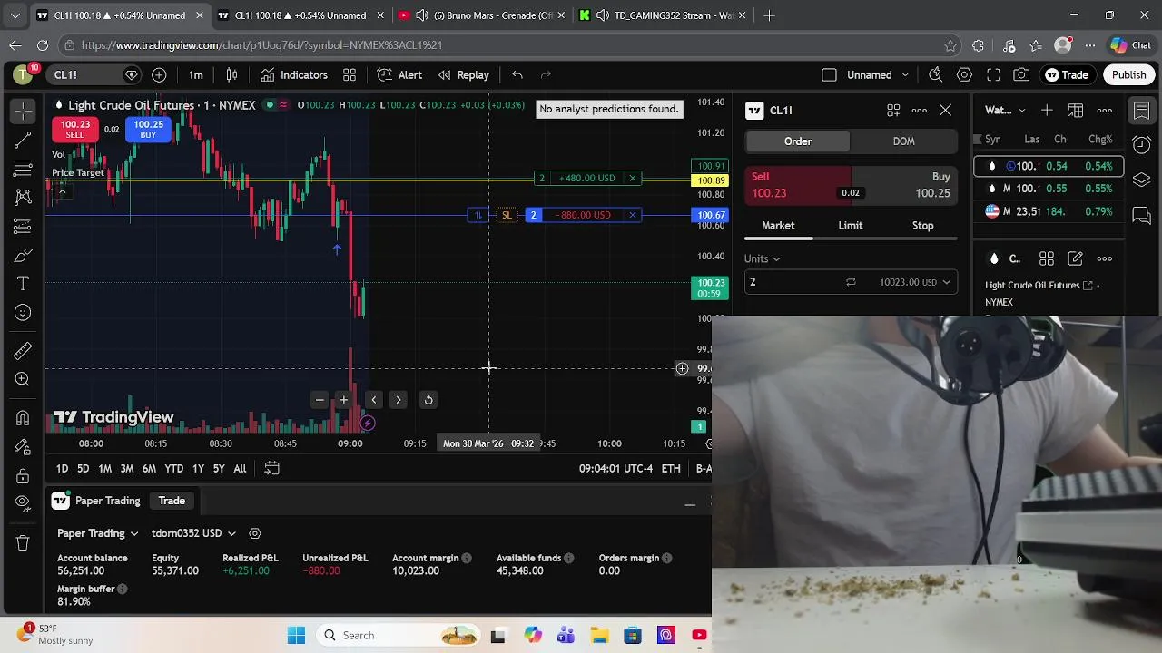Open the candlestick chart type selector
This screenshot has width=1162, height=653.
231,75
